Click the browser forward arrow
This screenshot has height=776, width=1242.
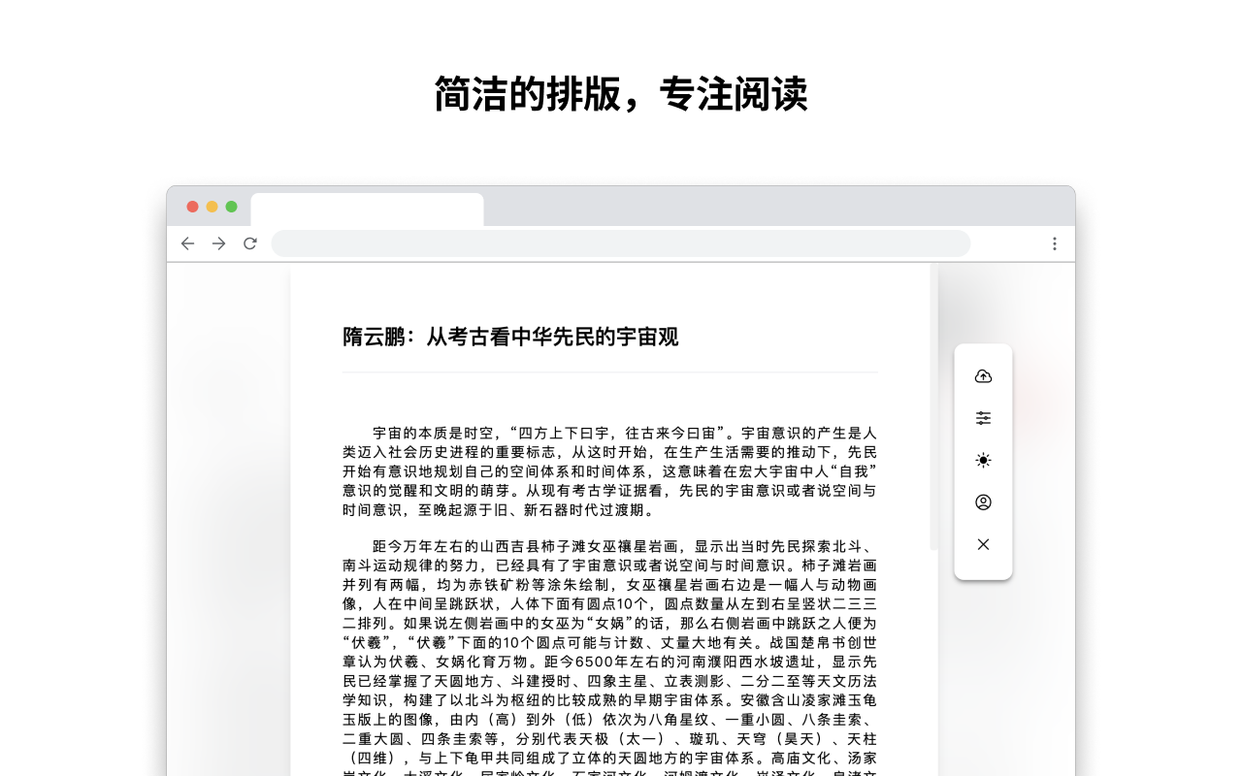click(218, 243)
